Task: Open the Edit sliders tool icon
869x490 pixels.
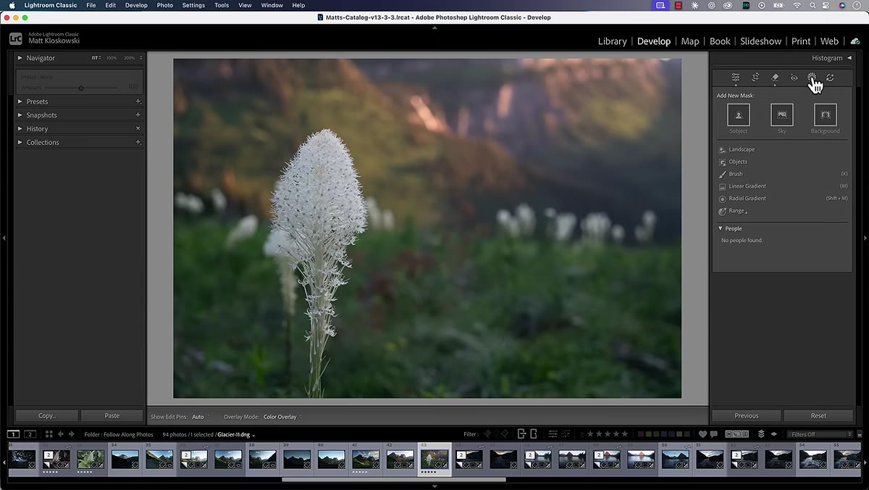Action: (x=736, y=78)
